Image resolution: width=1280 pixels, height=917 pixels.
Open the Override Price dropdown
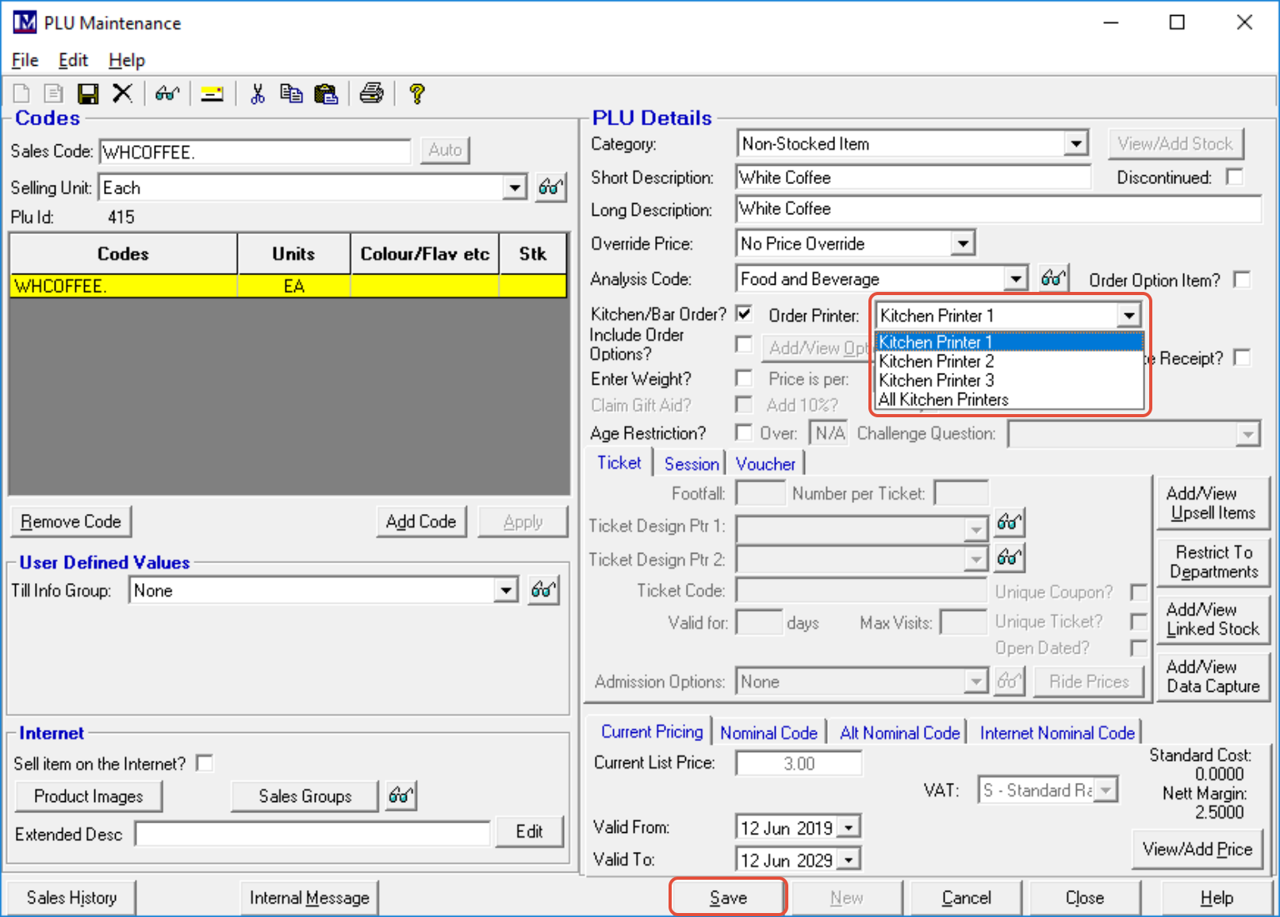pos(963,244)
